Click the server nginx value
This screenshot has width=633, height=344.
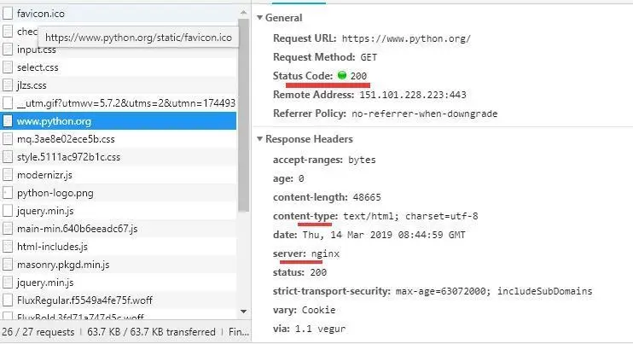[x=325, y=254]
